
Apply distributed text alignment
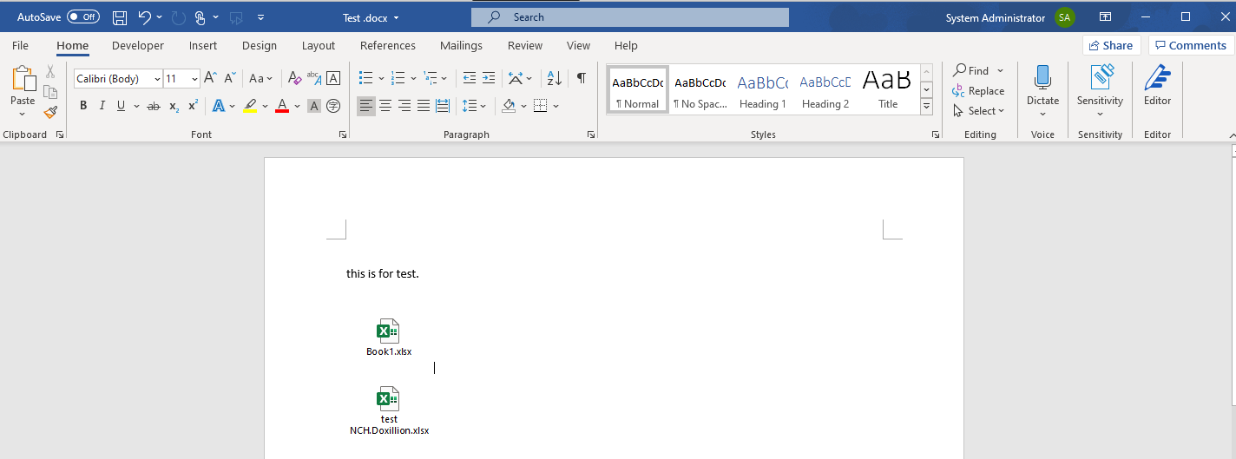(x=443, y=106)
